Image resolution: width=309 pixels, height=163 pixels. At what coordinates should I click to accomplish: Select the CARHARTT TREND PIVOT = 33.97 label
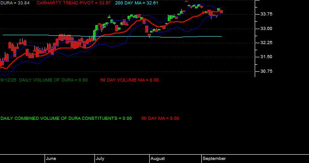click(74, 3)
